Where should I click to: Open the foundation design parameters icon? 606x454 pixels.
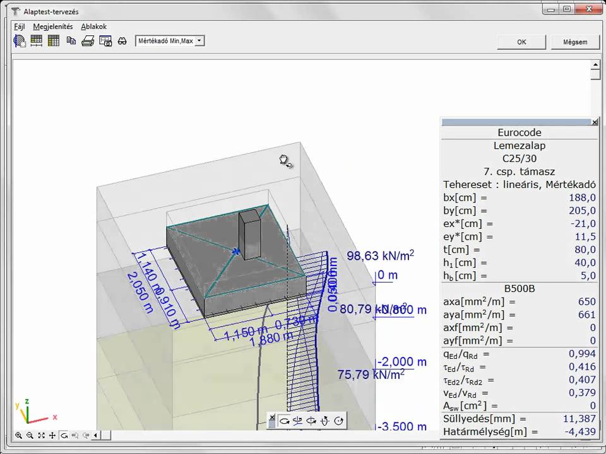pos(20,40)
